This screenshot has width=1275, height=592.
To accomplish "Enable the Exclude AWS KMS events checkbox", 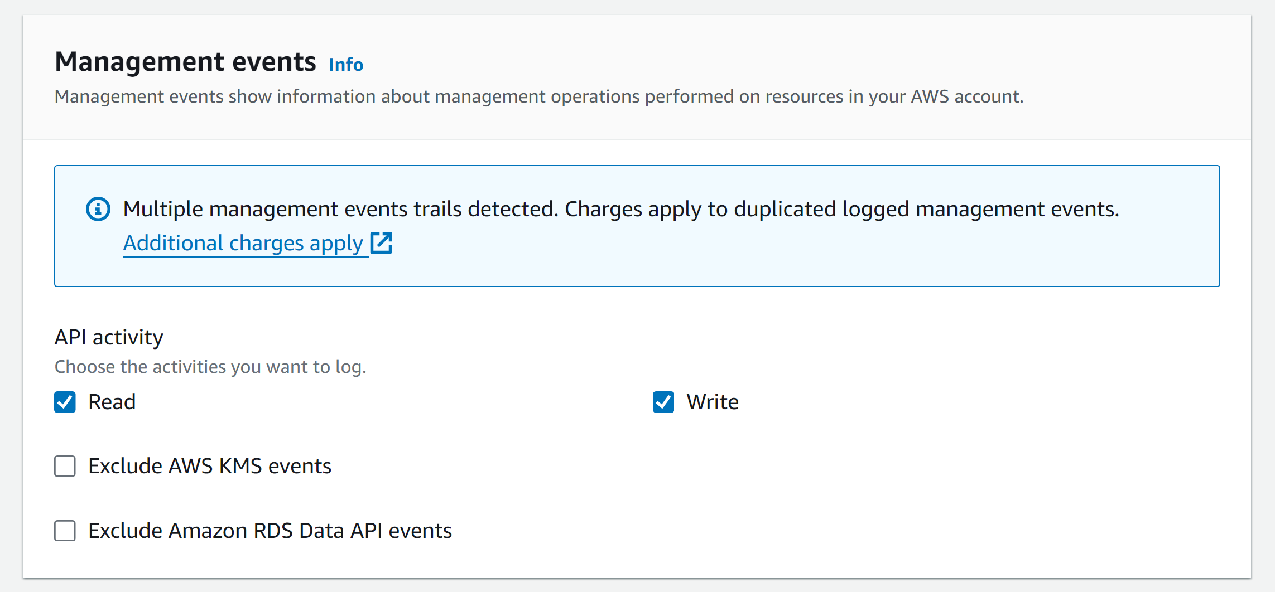I will click(x=65, y=466).
